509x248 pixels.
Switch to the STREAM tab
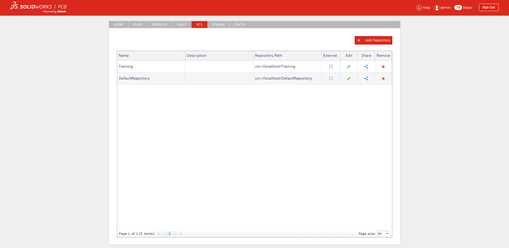click(218, 25)
